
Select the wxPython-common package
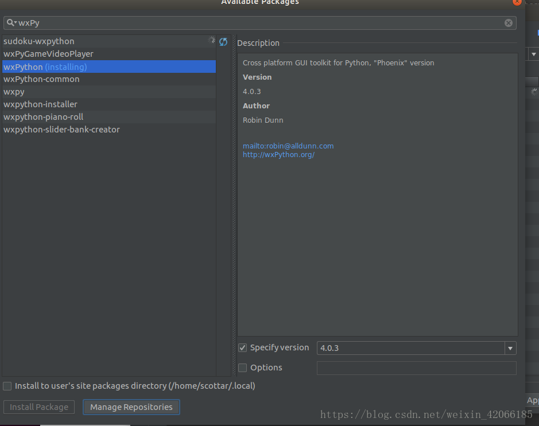(109, 79)
